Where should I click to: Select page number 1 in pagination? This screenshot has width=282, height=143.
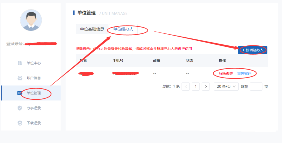click(196, 86)
